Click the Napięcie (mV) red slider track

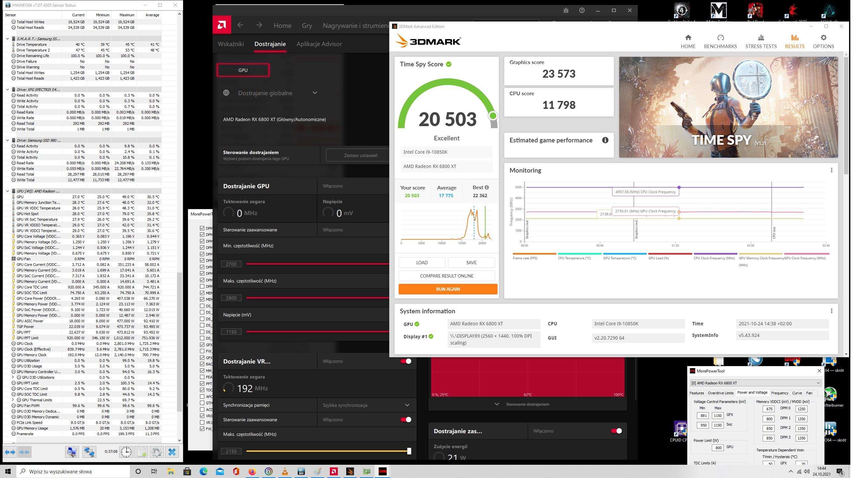[318, 332]
